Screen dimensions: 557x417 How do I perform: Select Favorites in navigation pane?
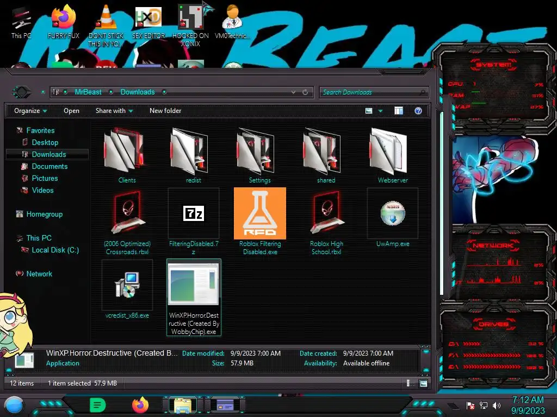coord(40,130)
